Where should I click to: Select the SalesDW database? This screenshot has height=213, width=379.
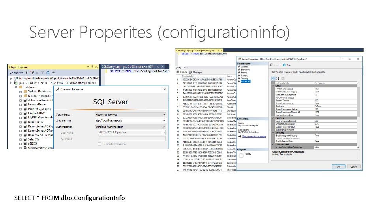33,139
